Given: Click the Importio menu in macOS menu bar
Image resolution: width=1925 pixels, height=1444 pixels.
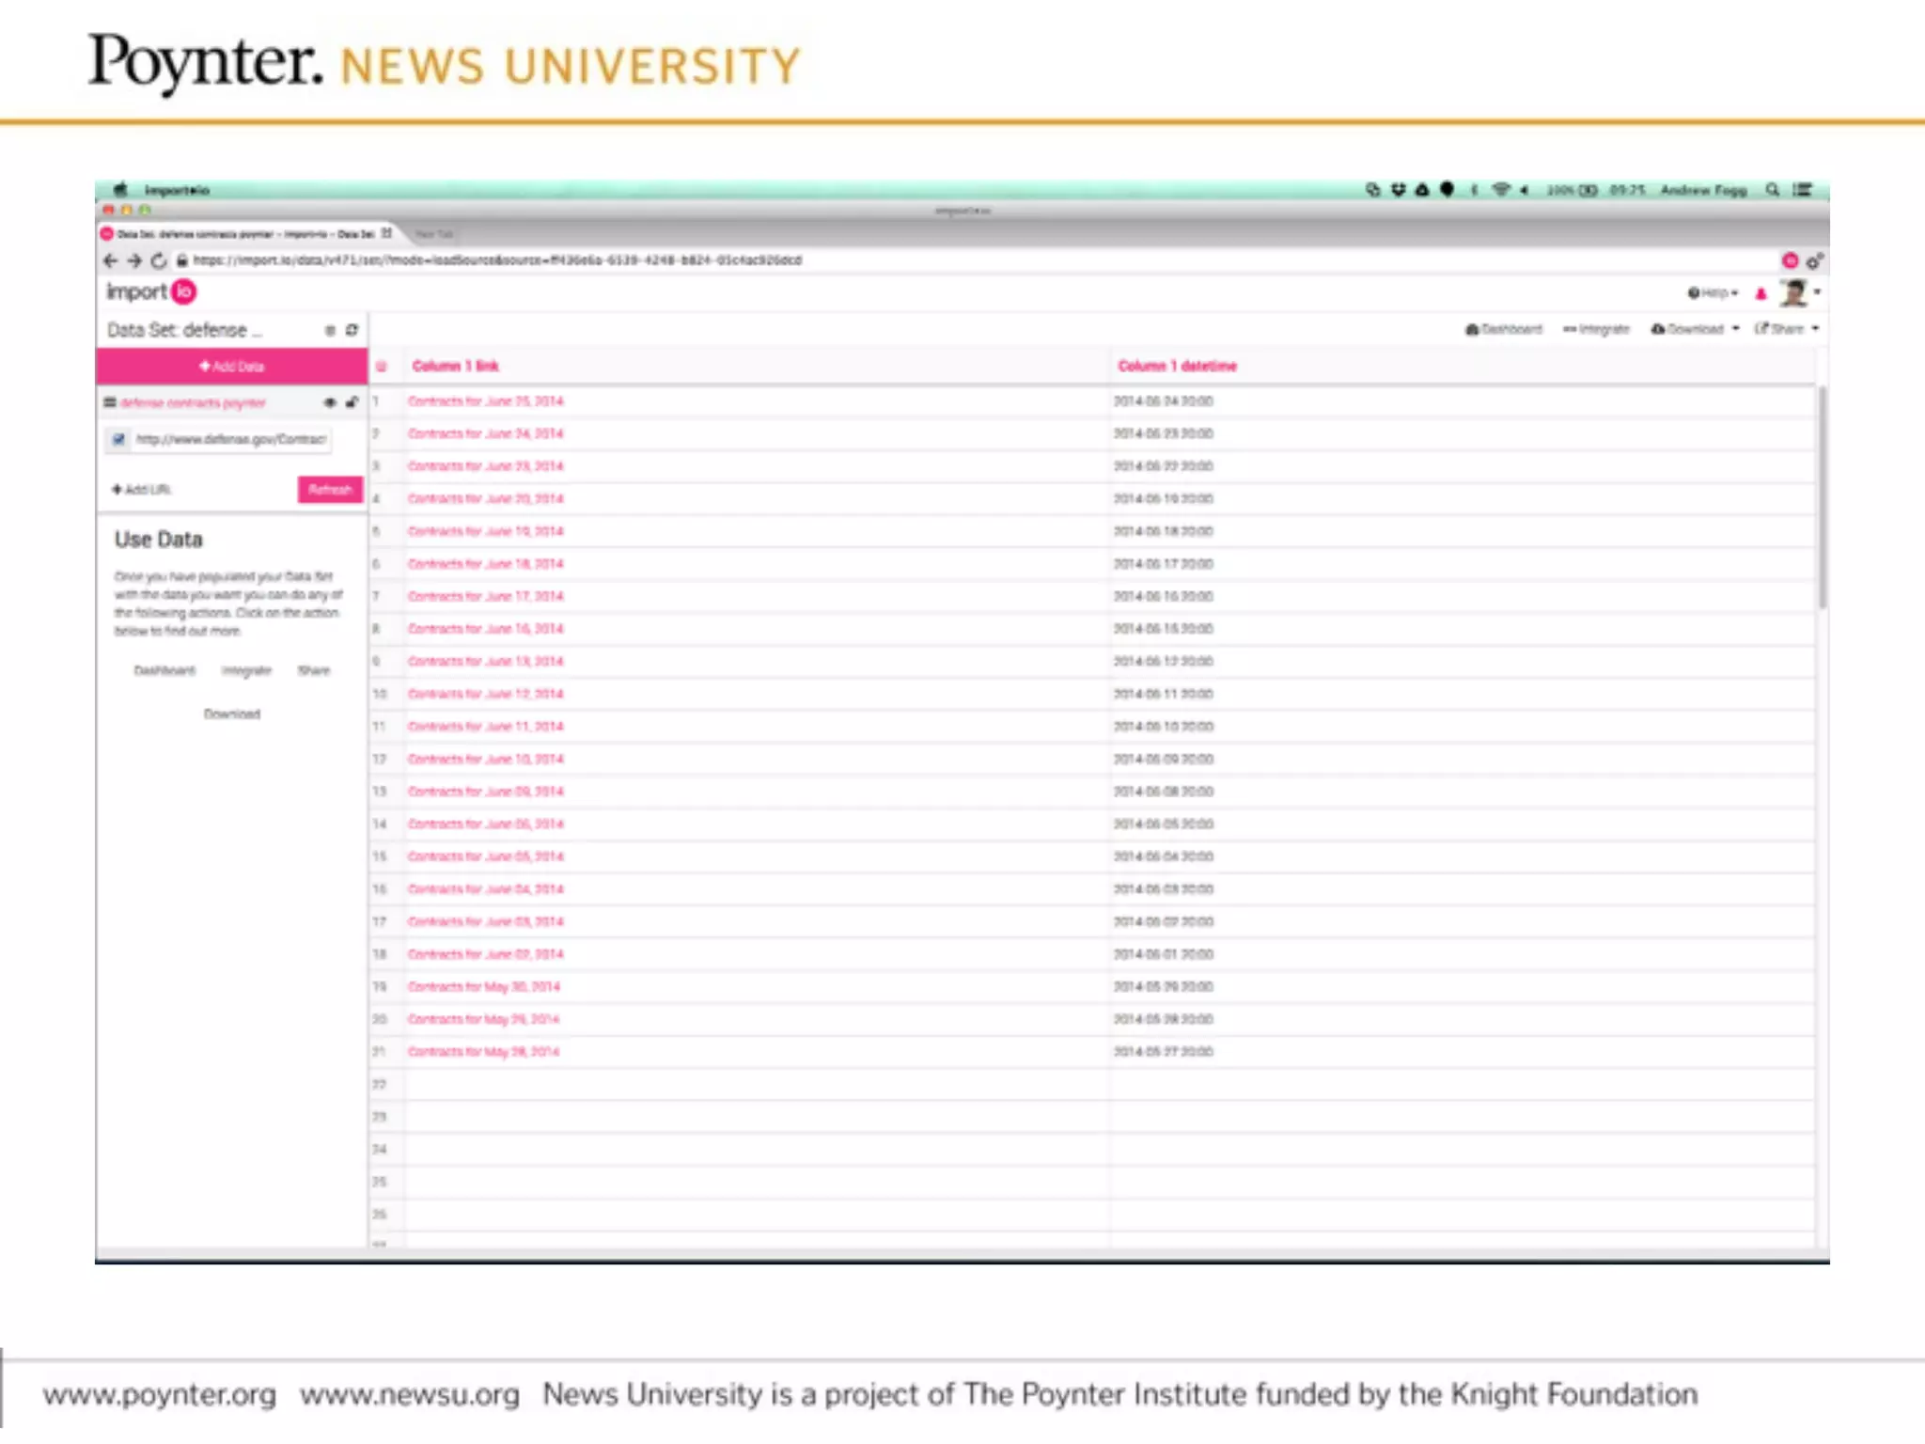Looking at the screenshot, I should pyautogui.click(x=177, y=190).
